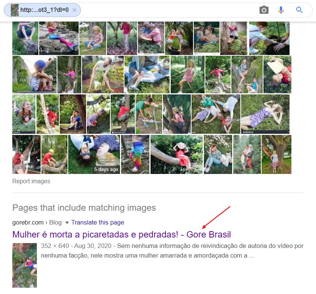The height and width of the screenshot is (294, 316).
Task: Click the blue magnifying glass search button
Action: [299, 10]
